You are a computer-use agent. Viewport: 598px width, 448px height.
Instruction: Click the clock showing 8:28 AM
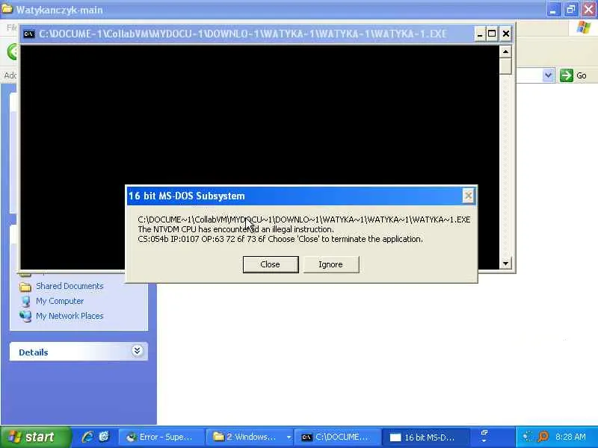[x=570, y=437]
